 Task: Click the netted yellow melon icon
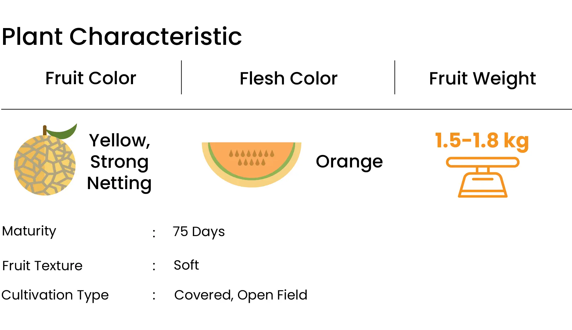coord(45,160)
